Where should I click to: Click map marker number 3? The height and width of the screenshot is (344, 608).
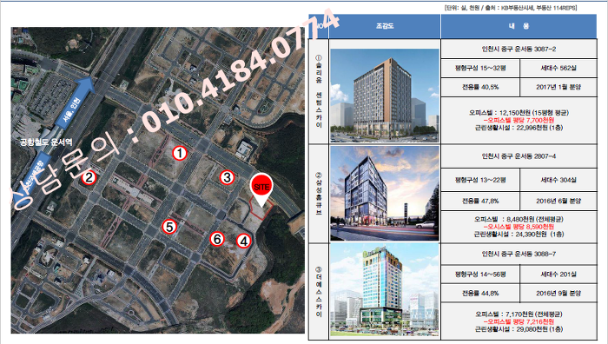(227, 177)
